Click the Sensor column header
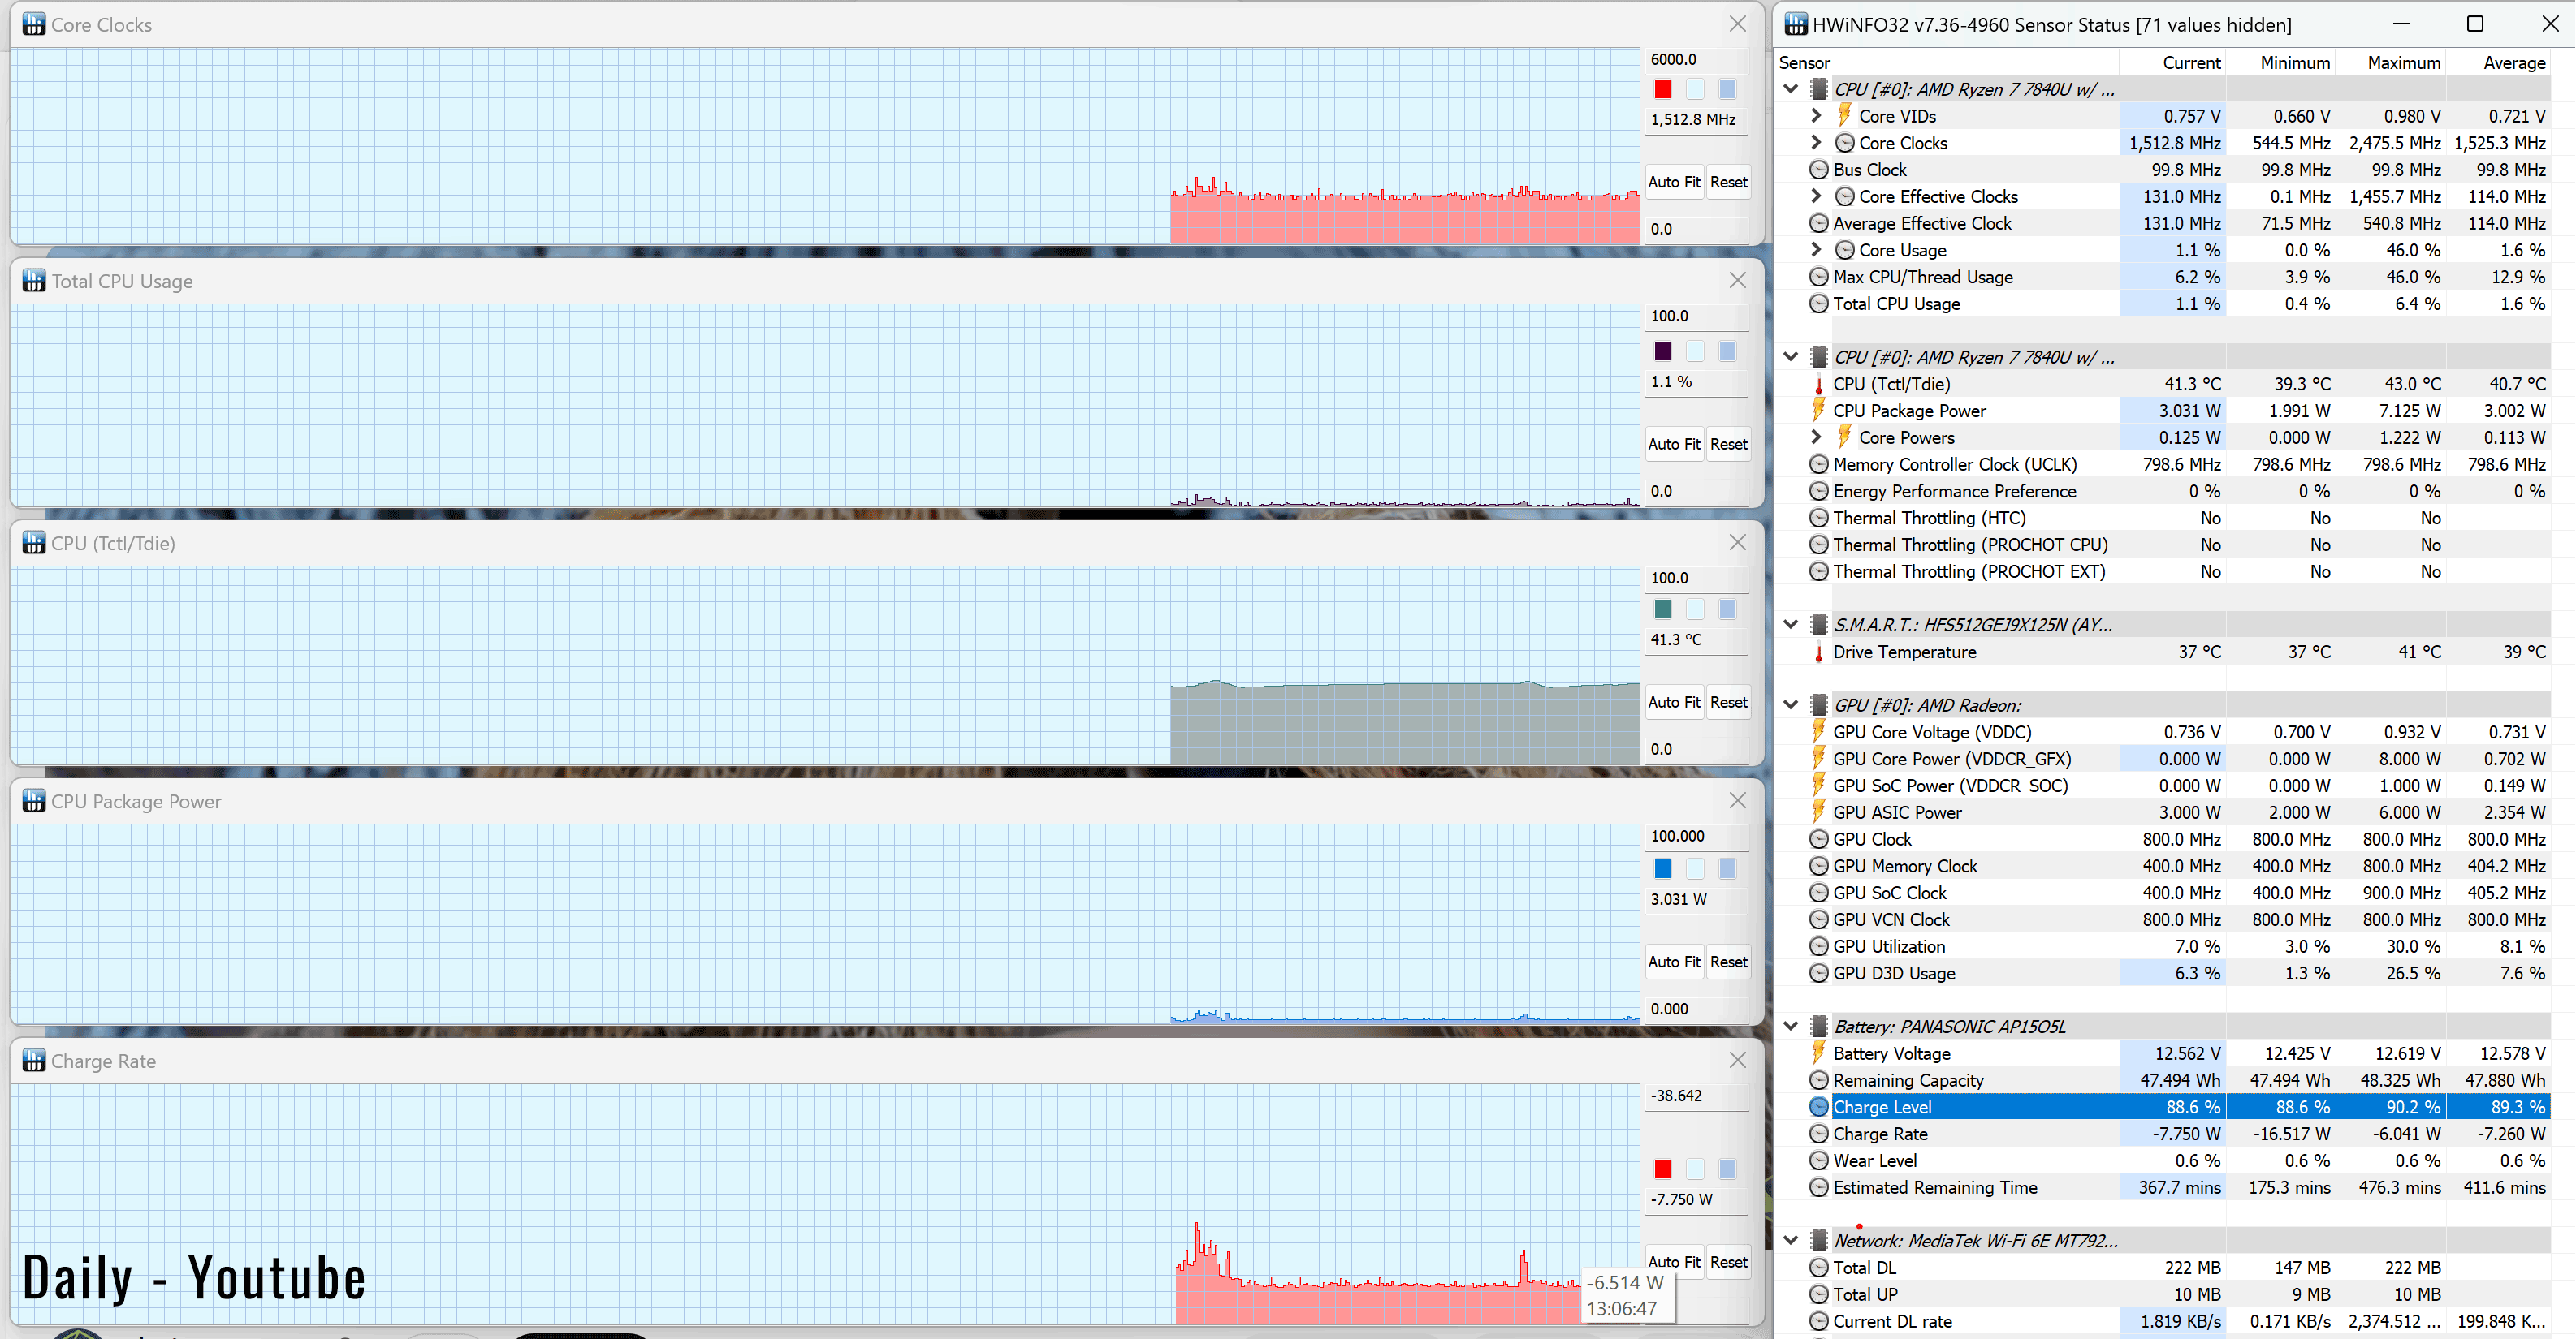 tap(1947, 62)
